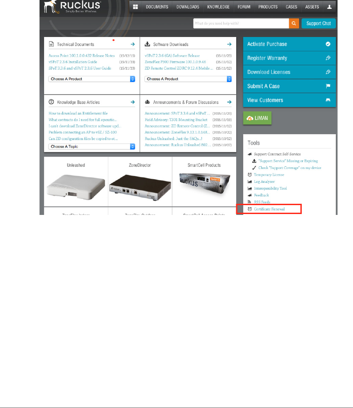Open the ASSETS menu

312,7
